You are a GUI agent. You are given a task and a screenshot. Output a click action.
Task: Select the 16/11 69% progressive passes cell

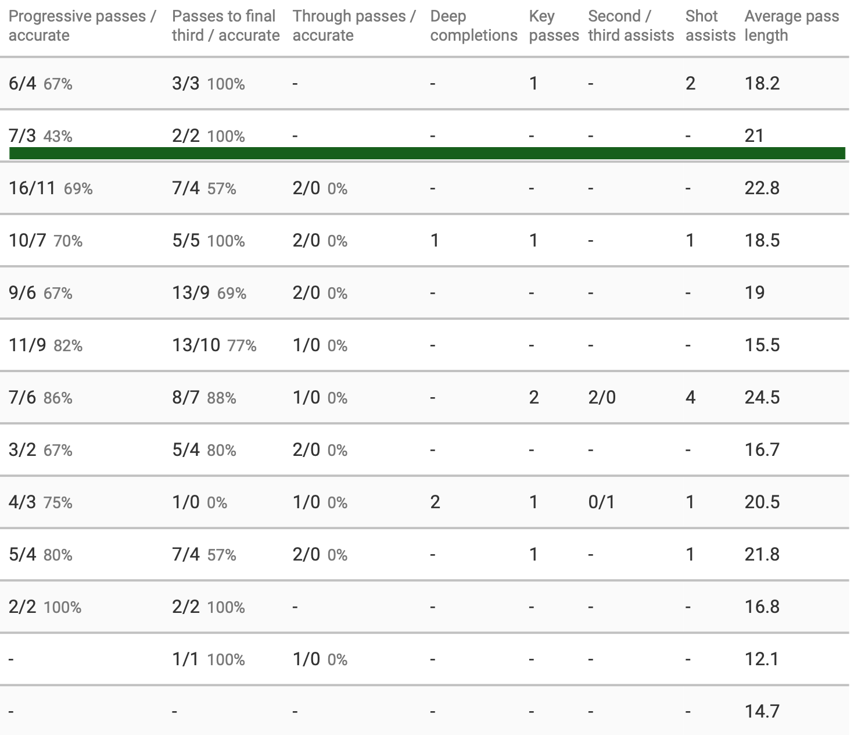(51, 188)
